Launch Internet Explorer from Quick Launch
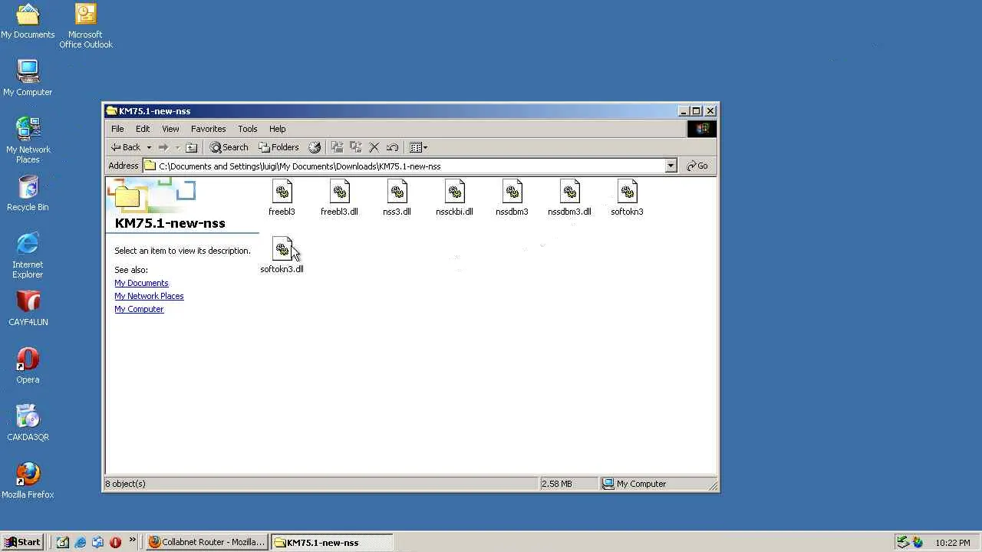Viewport: 982px width, 552px height. pyautogui.click(x=80, y=542)
